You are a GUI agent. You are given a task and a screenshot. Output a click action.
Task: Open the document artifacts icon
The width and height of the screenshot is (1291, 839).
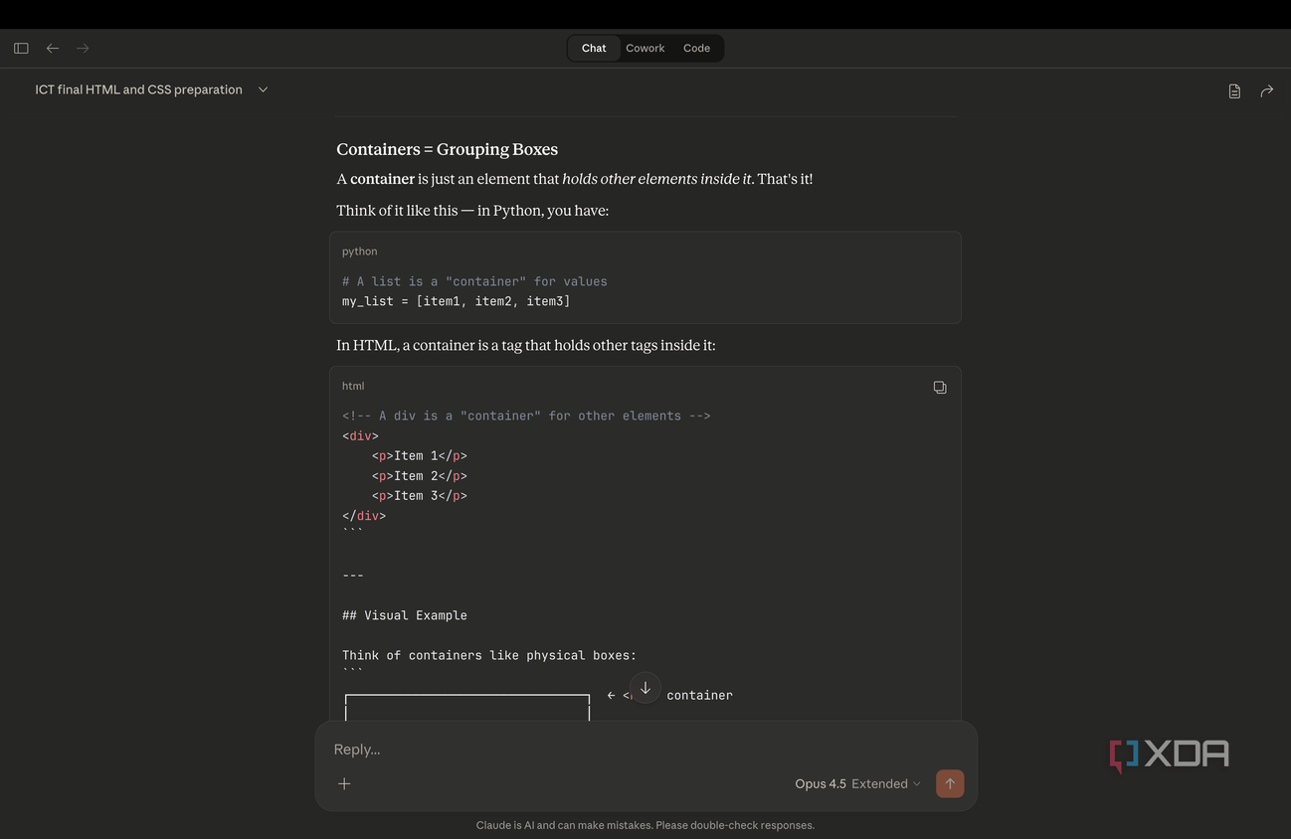point(1234,90)
